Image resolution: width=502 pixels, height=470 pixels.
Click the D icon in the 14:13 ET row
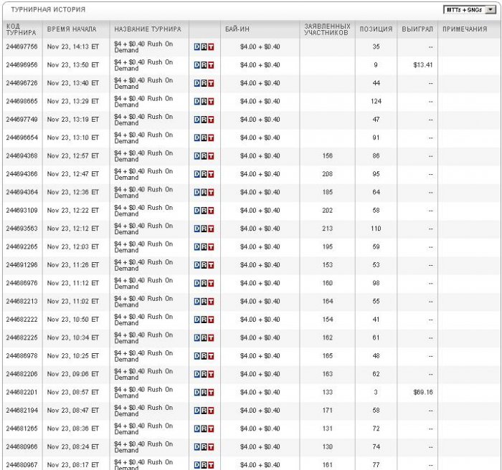[197, 47]
